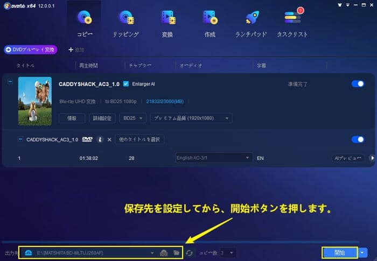Click the DVD logo icon beside source name
Viewport: 377px width, 261px height.
[87, 139]
